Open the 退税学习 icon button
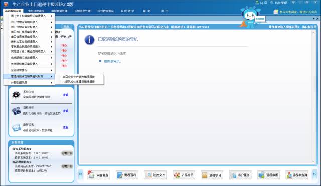Viewport: 321px width, 186px height. pos(212,175)
